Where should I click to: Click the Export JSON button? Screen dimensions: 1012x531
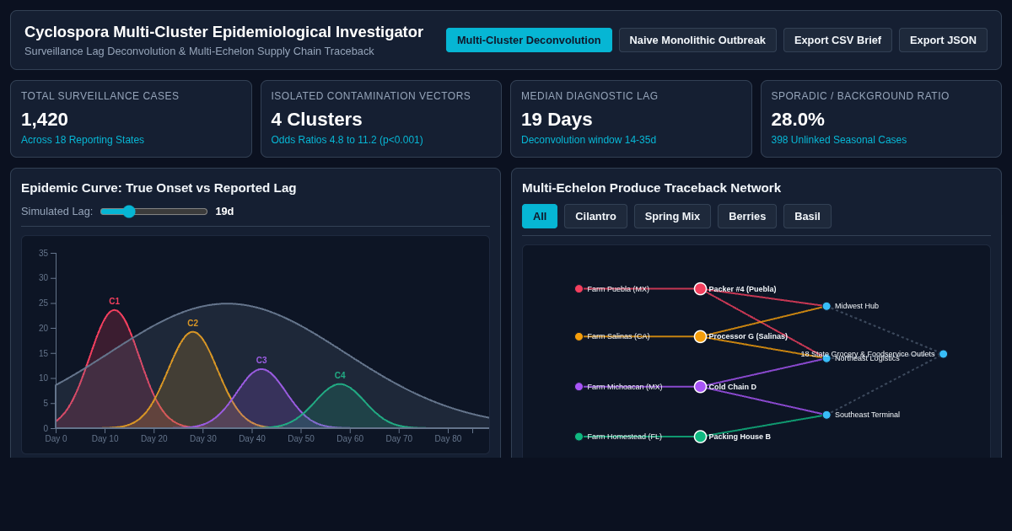[943, 40]
